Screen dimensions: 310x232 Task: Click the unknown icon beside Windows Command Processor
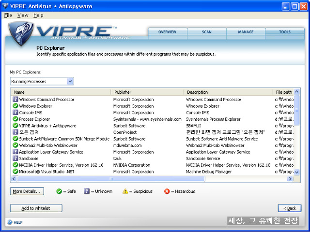[x=15, y=99]
